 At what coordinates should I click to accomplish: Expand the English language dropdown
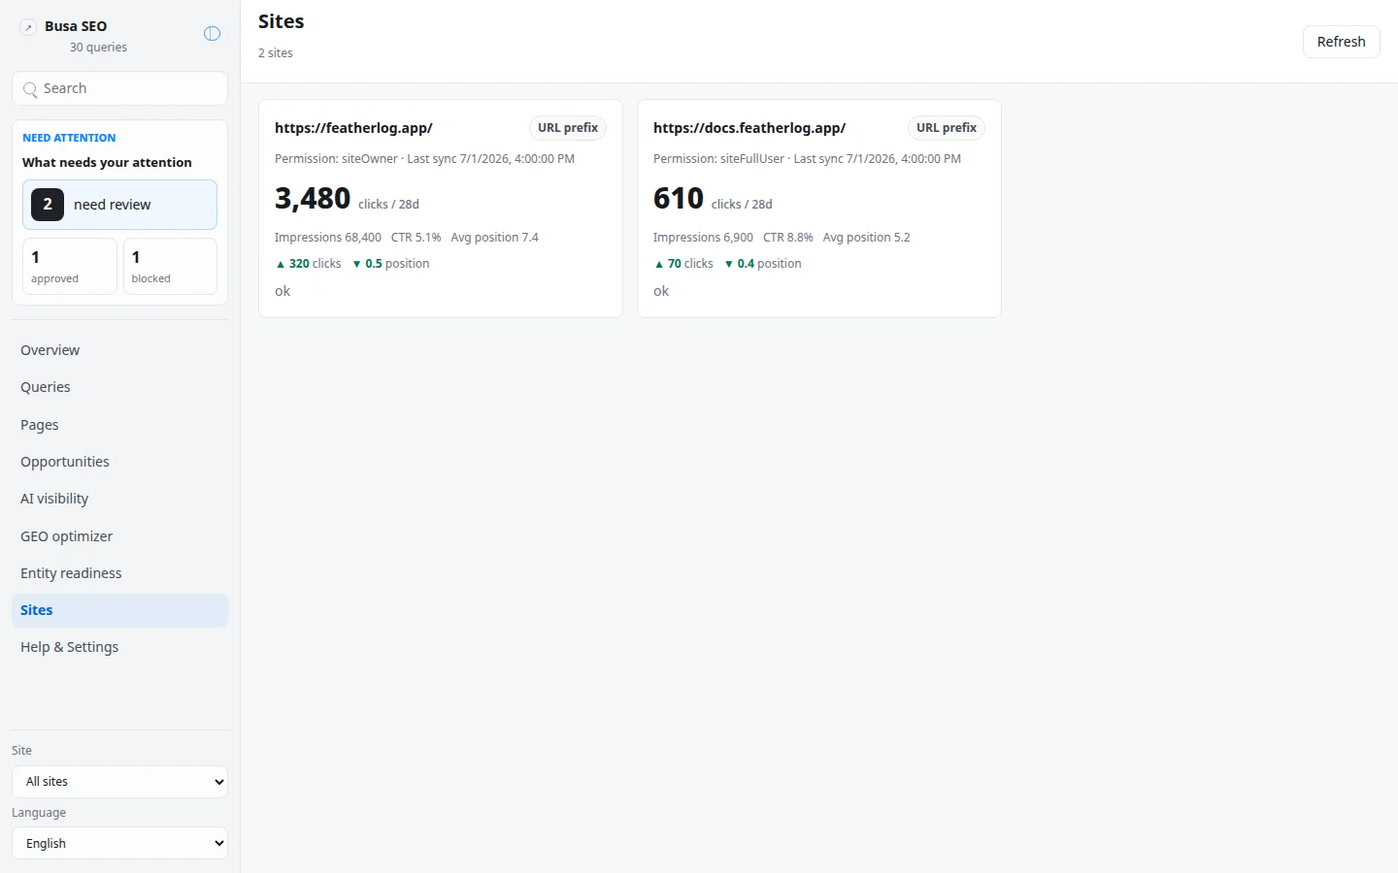point(119,844)
